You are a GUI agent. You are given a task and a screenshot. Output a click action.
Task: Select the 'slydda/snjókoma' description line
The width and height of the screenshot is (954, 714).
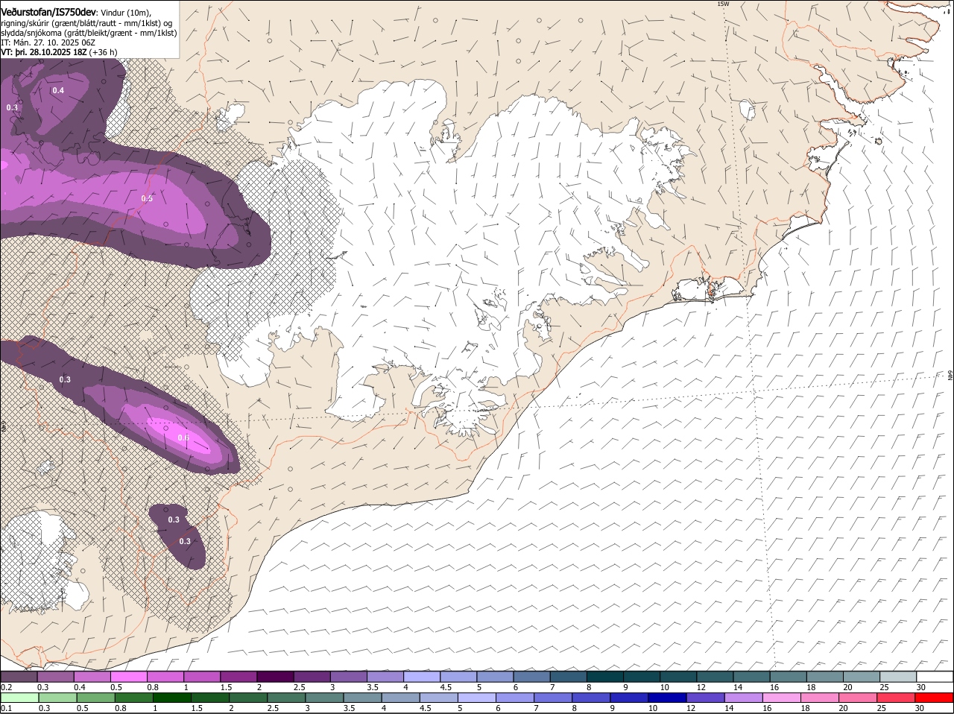click(89, 33)
